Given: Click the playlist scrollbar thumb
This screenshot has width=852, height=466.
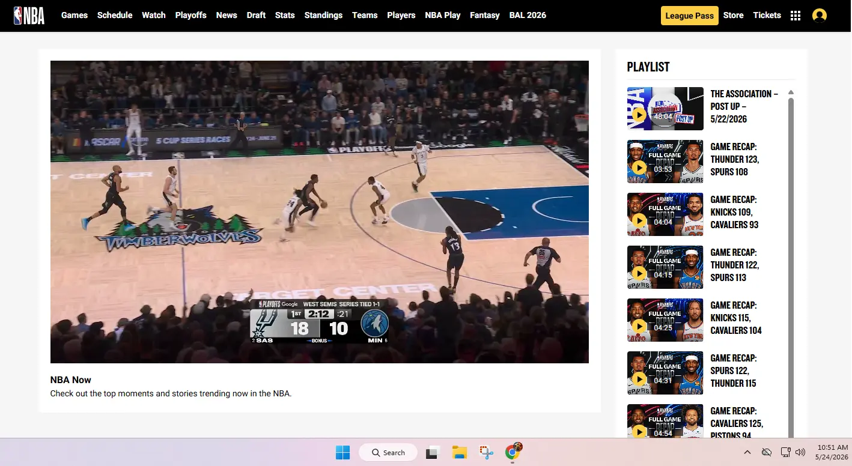Looking at the screenshot, I should (x=791, y=267).
